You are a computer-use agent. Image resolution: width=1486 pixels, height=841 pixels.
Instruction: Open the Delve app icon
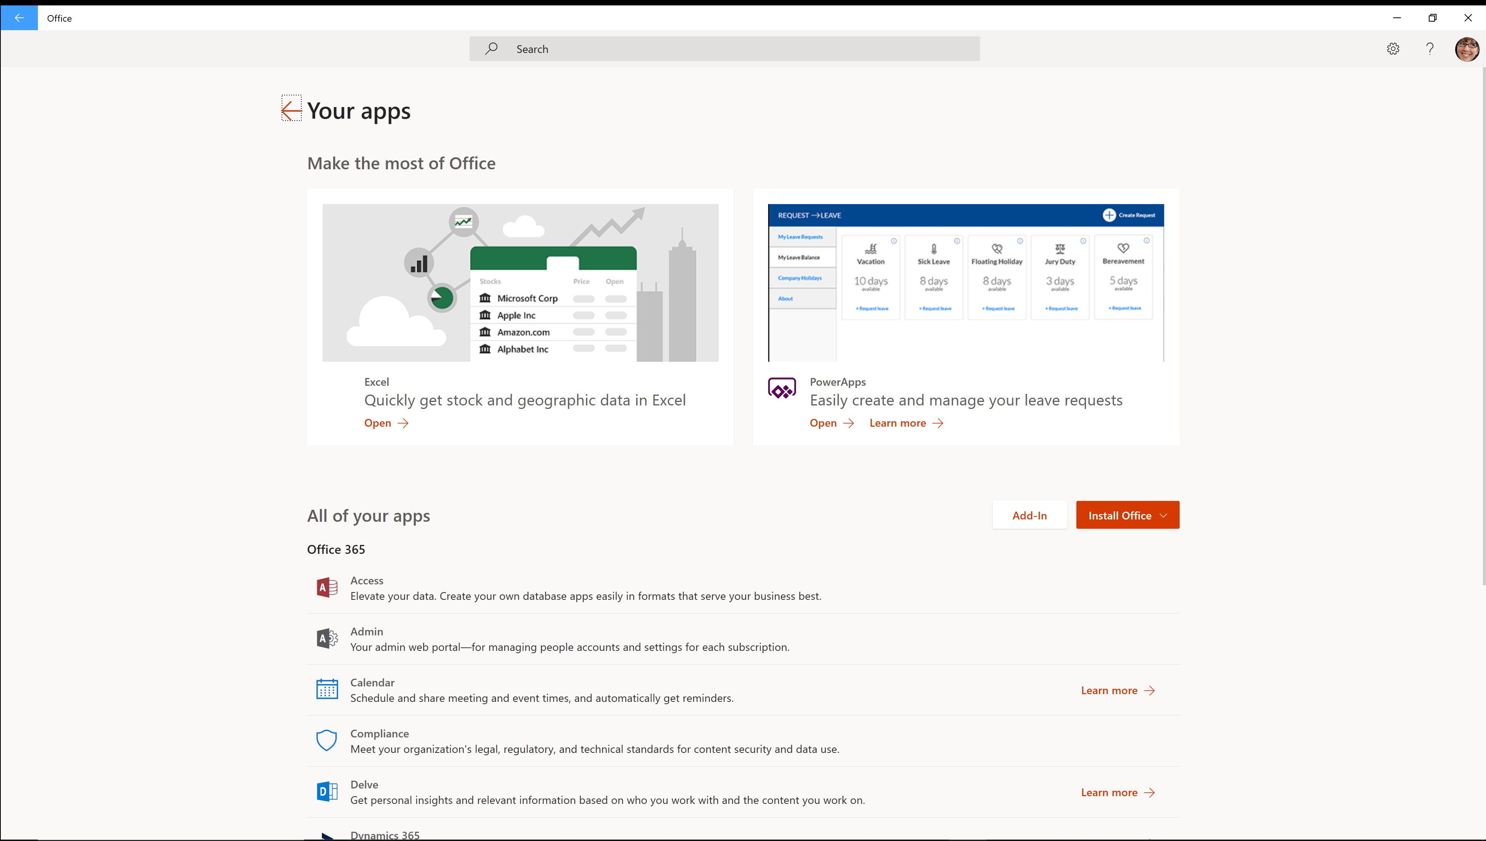pos(326,791)
